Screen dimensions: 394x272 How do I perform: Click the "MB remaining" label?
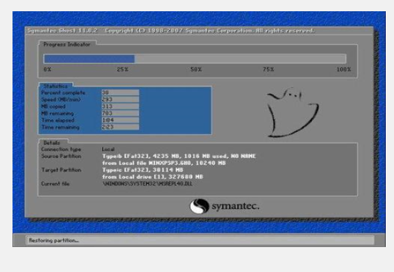click(x=58, y=114)
